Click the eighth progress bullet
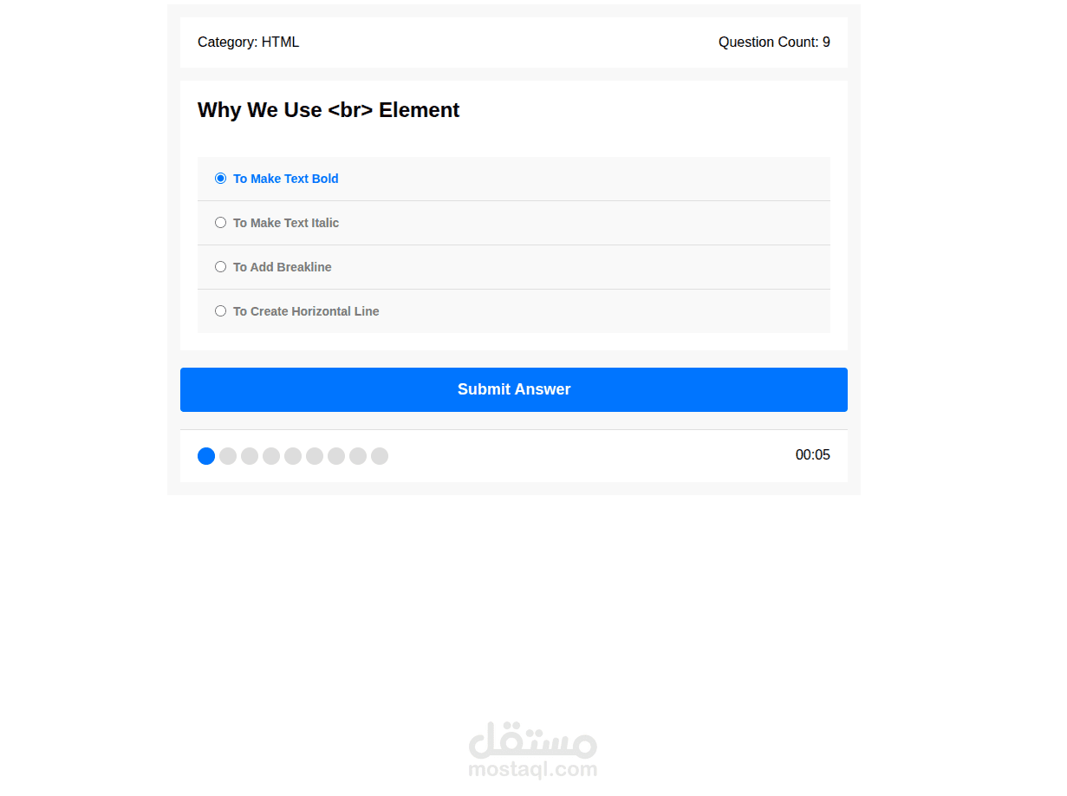 [358, 456]
